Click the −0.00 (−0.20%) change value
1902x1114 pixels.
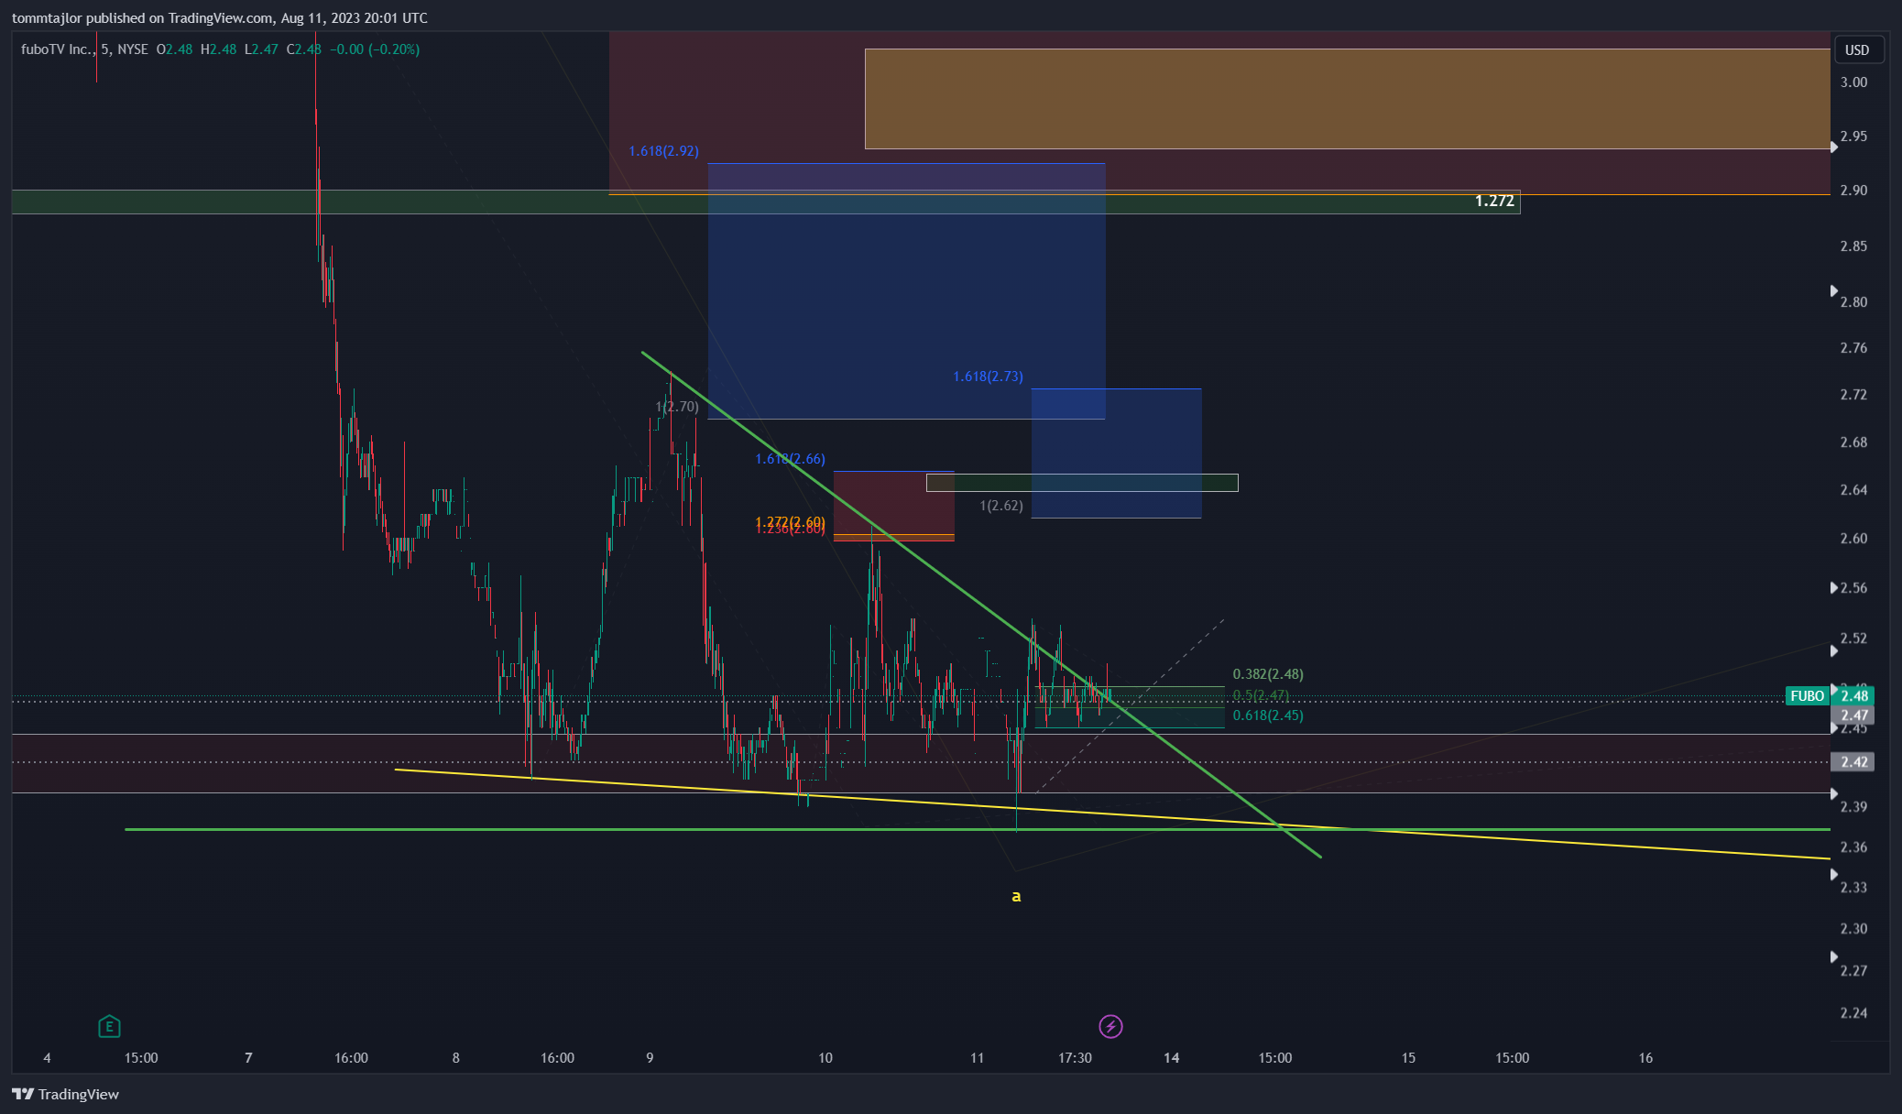[375, 49]
